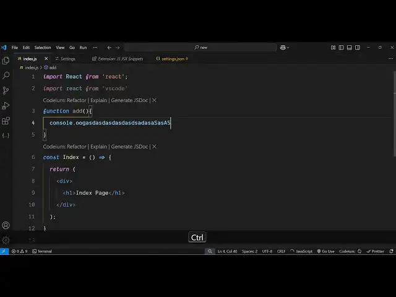
Task: Click the editor vertical scrollbar
Action: (x=395, y=114)
